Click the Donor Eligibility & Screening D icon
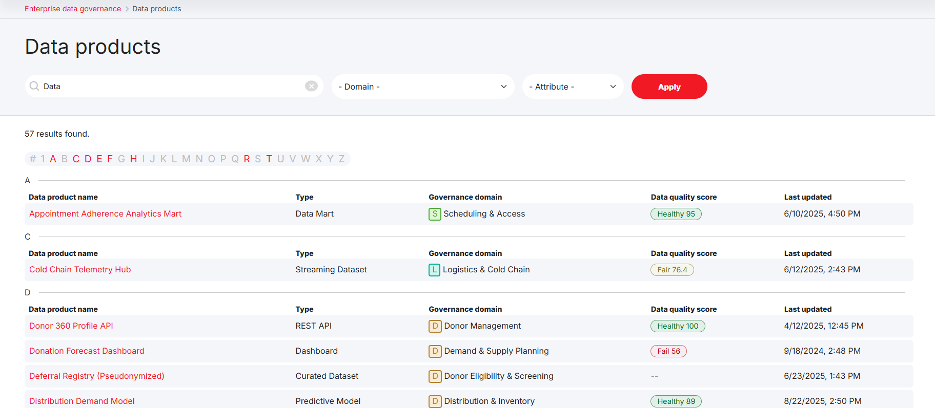The height and width of the screenshot is (408, 935). pos(435,376)
